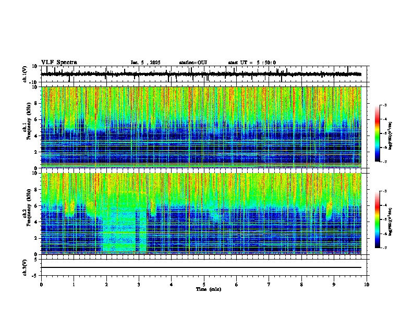Image resolution: width=413 pixels, height=319 pixels.
Task: Click the "VLF Spectra" plot title
Action: tap(59, 63)
